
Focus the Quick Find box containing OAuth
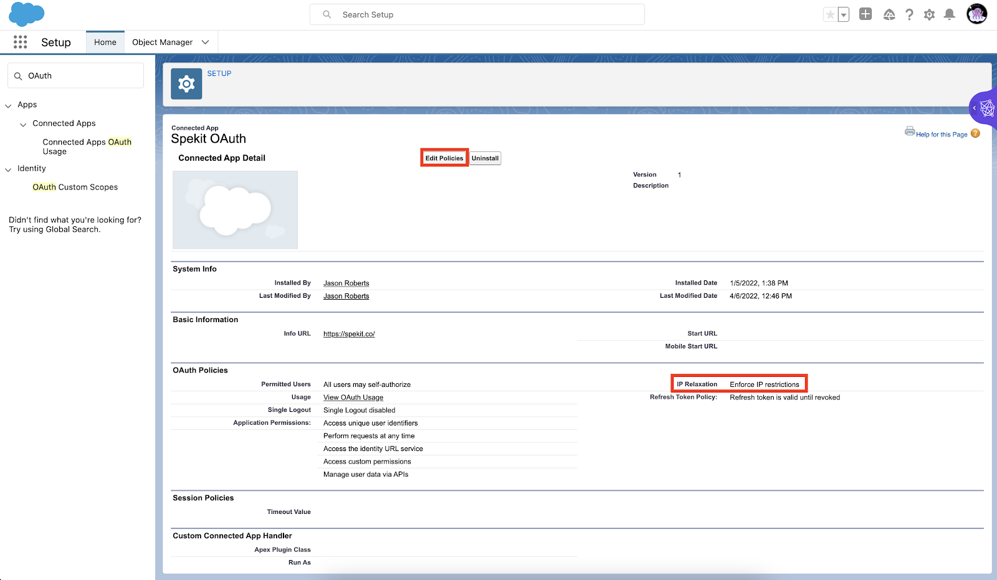point(75,75)
